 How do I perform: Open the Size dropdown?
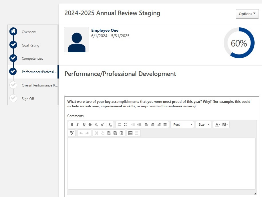point(204,124)
